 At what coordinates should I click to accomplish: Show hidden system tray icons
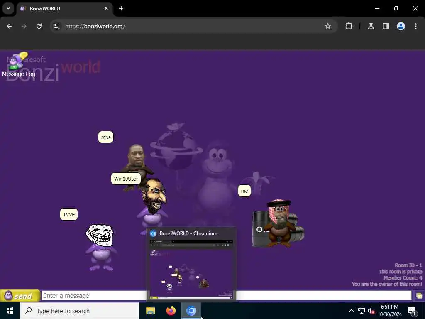(x=351, y=311)
